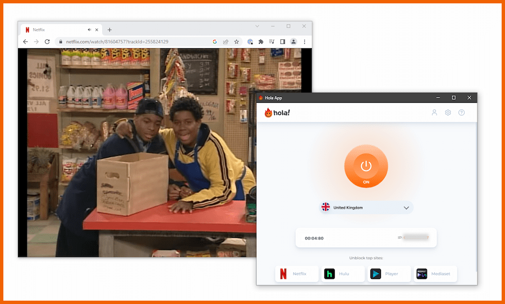The image size is (505, 304).
Task: Open Chrome tab search chevron
Action: pyautogui.click(x=257, y=26)
